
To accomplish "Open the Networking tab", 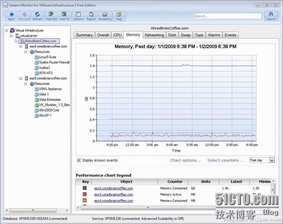I will 154,35.
